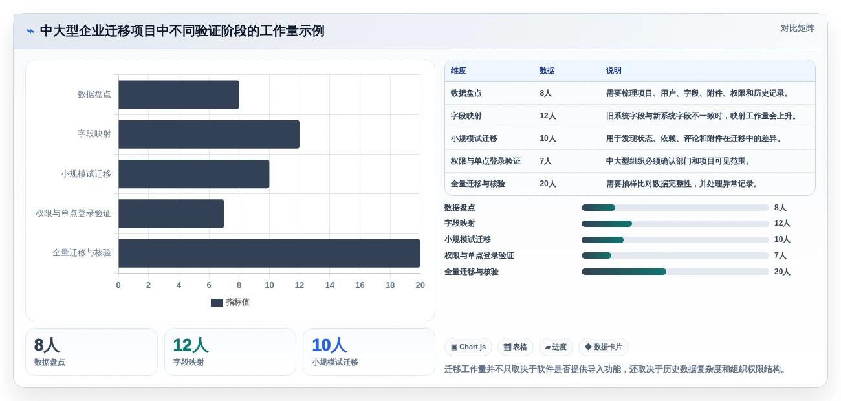
Task: Click the 小规模模式迁移 label on the chart axis
Action: point(86,174)
